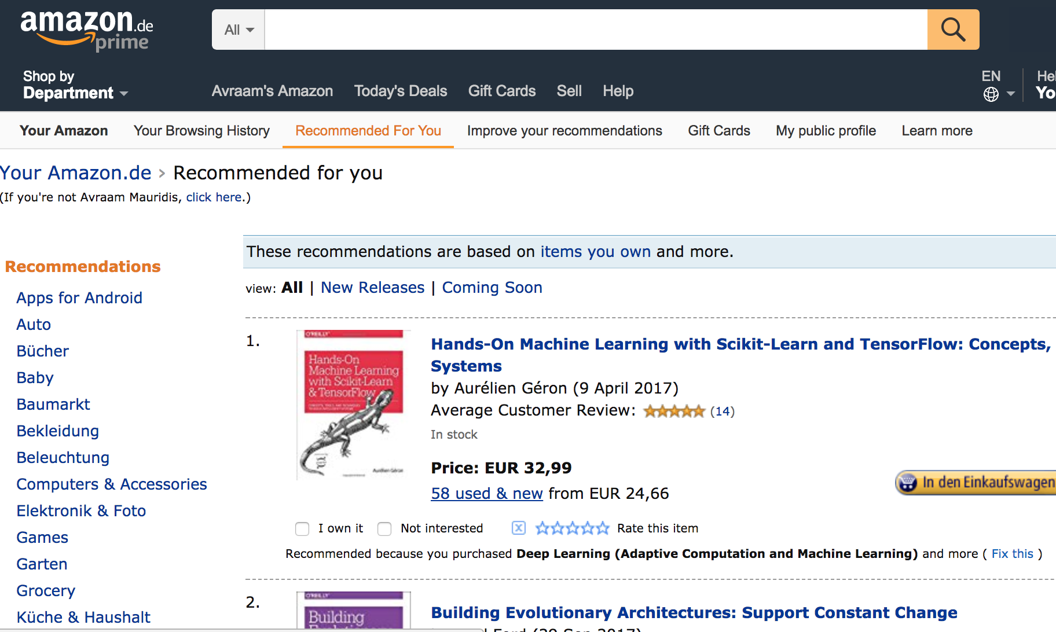Filter view by Coming Soon
Viewport: 1056px width, 632px height.
pyautogui.click(x=492, y=288)
